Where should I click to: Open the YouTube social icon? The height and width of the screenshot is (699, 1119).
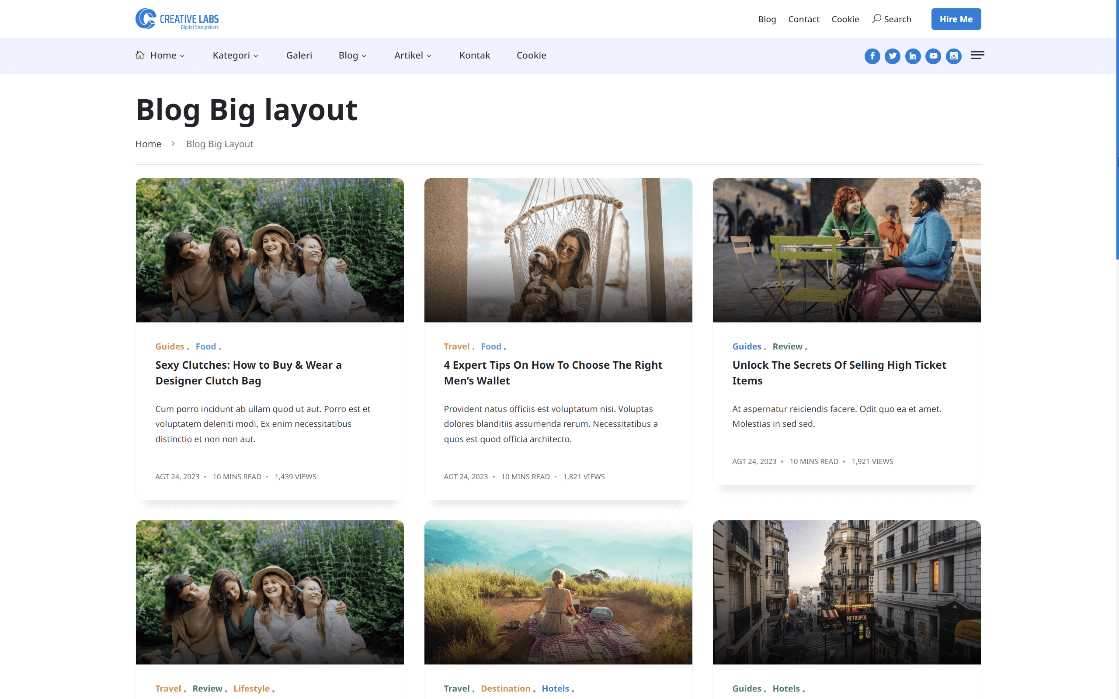(x=933, y=56)
